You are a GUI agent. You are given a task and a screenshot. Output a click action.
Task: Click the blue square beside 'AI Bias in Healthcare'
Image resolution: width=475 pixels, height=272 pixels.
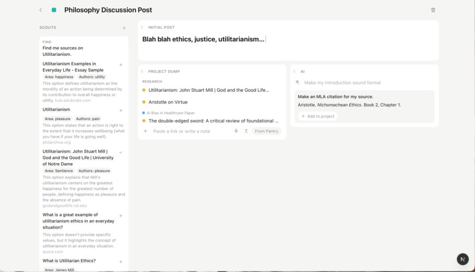pyautogui.click(x=144, y=113)
